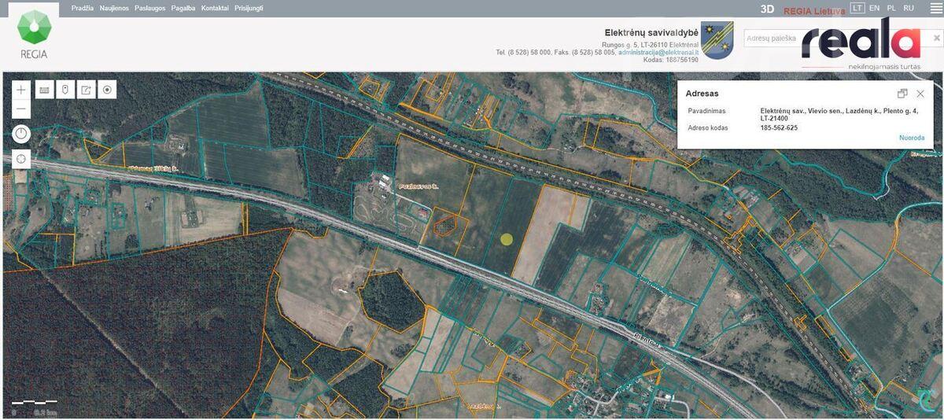Open REGIA Lietuva link
This screenshot has width=944, height=420.
coord(814,11)
